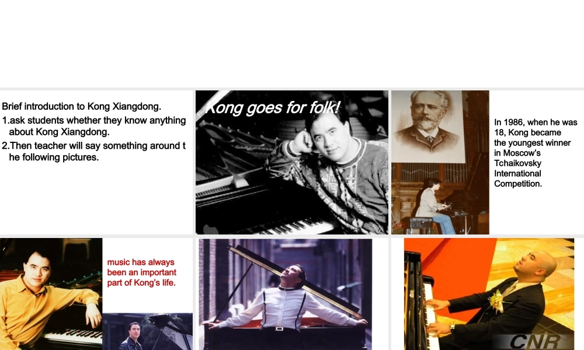
Task: Select small photo of man beside piano
Action: (x=148, y=331)
